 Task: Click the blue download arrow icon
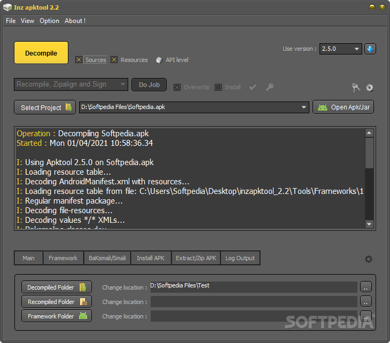point(370,49)
